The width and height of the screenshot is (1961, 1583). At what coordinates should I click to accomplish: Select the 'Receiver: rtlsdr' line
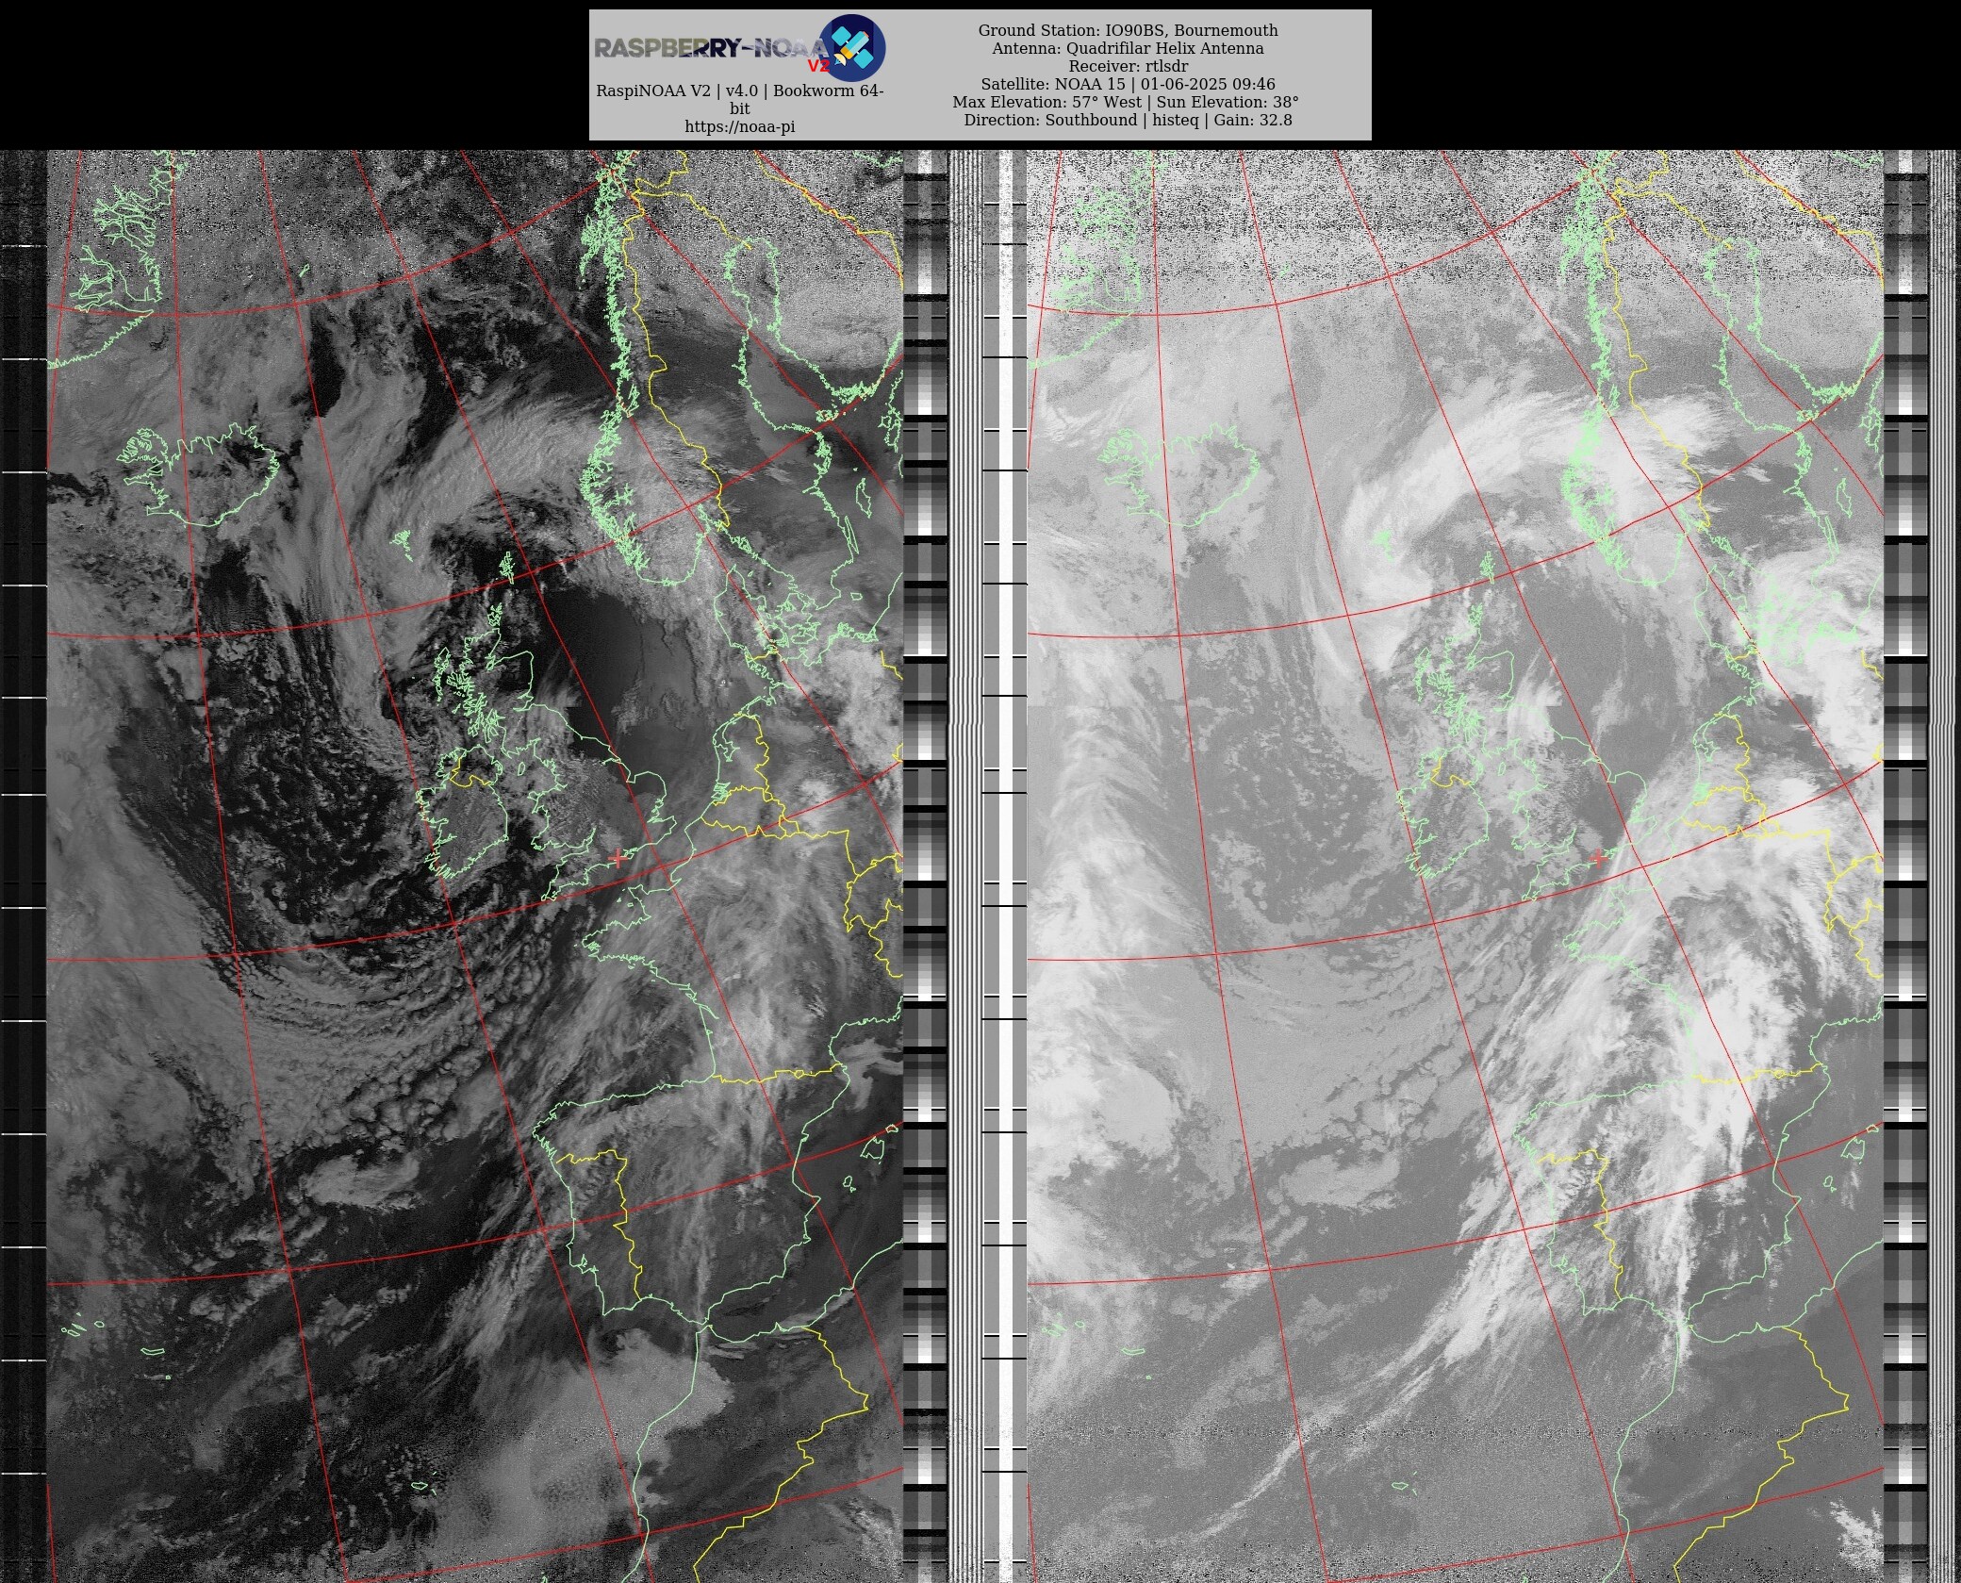(1128, 66)
